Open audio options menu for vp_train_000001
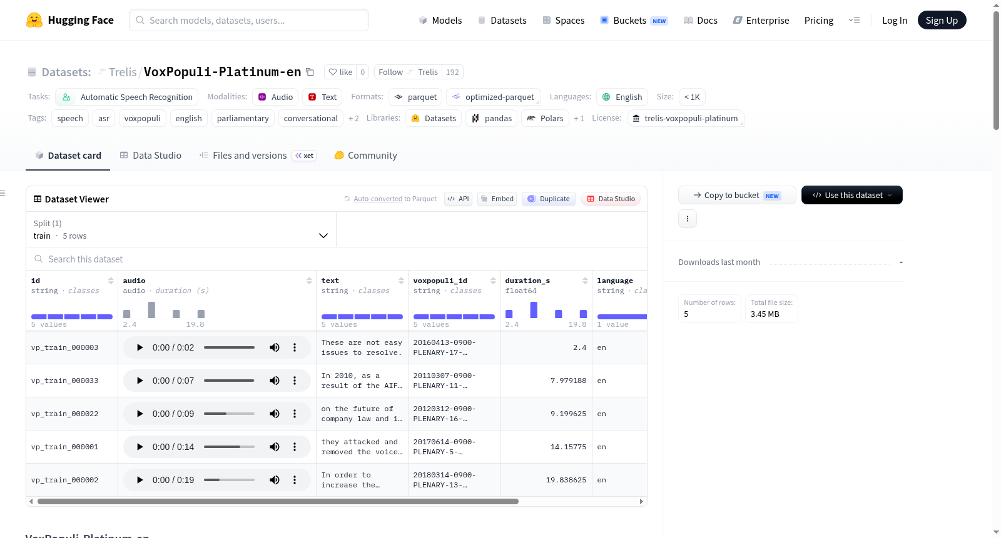 click(295, 447)
